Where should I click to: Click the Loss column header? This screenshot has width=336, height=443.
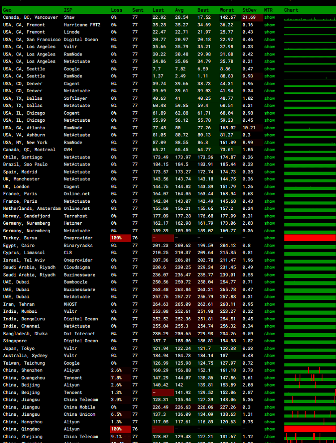pyautogui.click(x=116, y=10)
